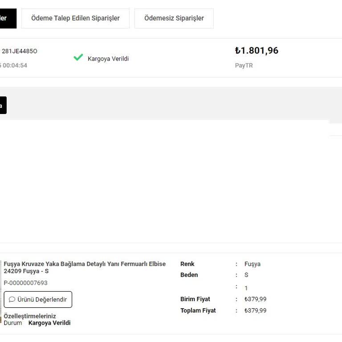Click the order timestamp 00:04:54
342x342 pixels.
(x=14, y=65)
